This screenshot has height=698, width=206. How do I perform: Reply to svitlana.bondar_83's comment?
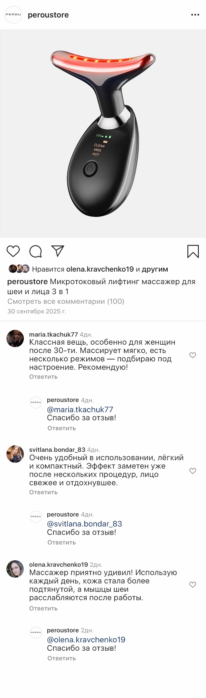coord(43,492)
